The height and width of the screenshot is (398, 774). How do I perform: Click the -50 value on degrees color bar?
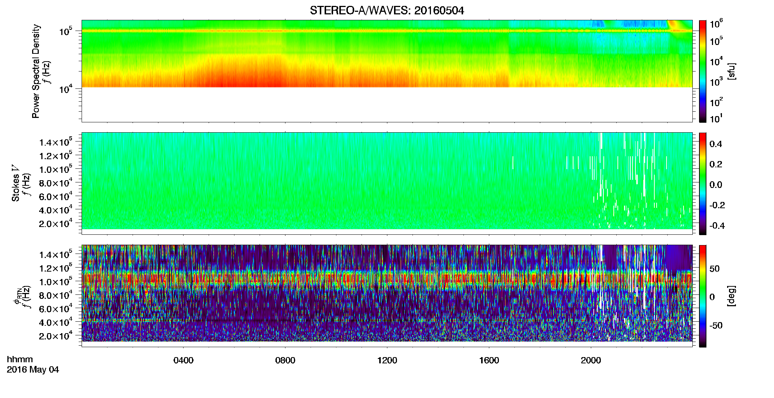click(x=716, y=325)
